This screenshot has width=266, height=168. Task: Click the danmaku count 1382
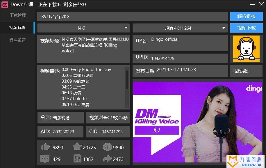pos(88,159)
